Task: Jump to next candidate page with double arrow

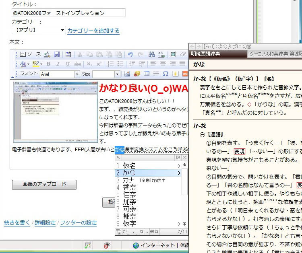Action: pos(184,224)
